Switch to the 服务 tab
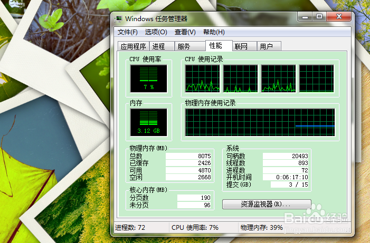The image size is (370, 243). pos(189,46)
